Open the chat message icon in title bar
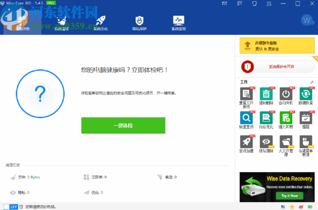 coord(239,3)
